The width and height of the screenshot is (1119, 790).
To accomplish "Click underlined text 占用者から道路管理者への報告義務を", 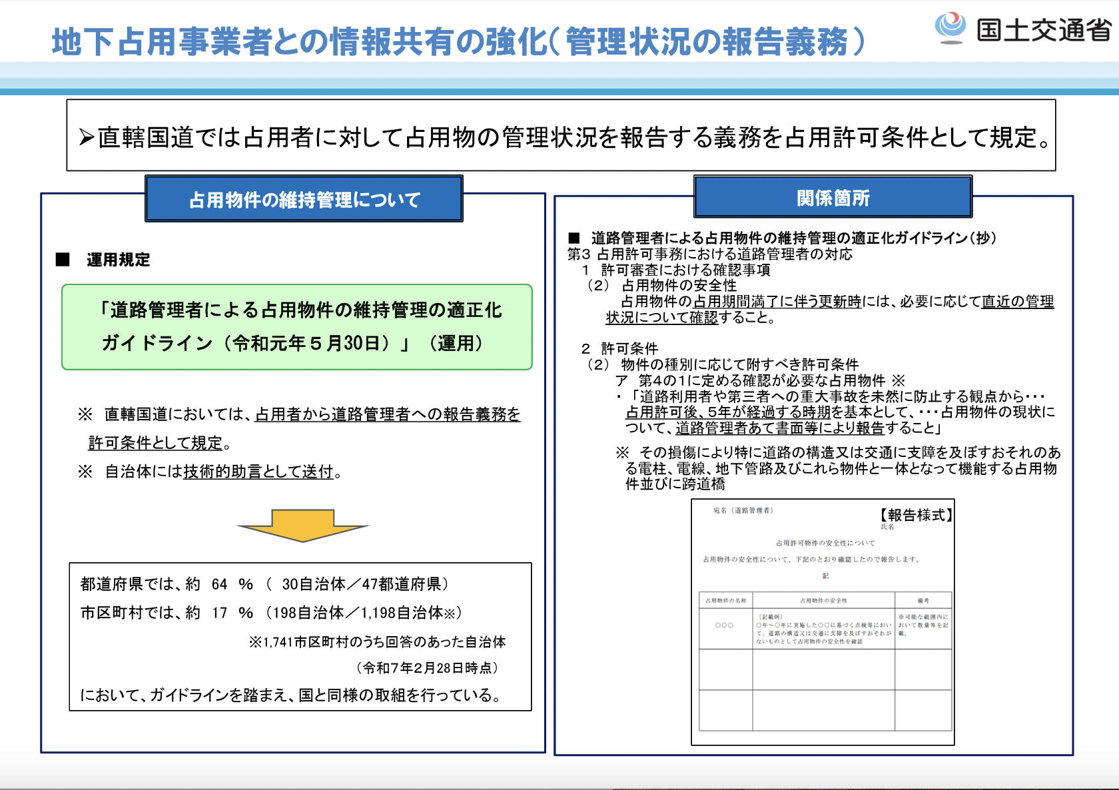I will 388,414.
